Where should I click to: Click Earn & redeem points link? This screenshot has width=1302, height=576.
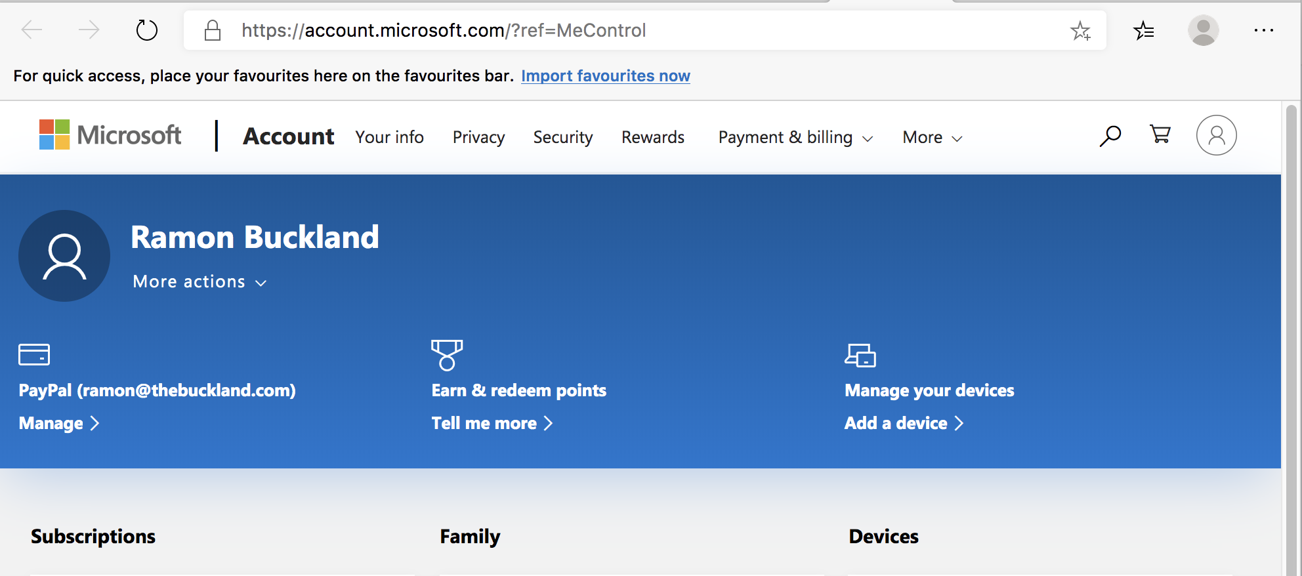coord(519,390)
